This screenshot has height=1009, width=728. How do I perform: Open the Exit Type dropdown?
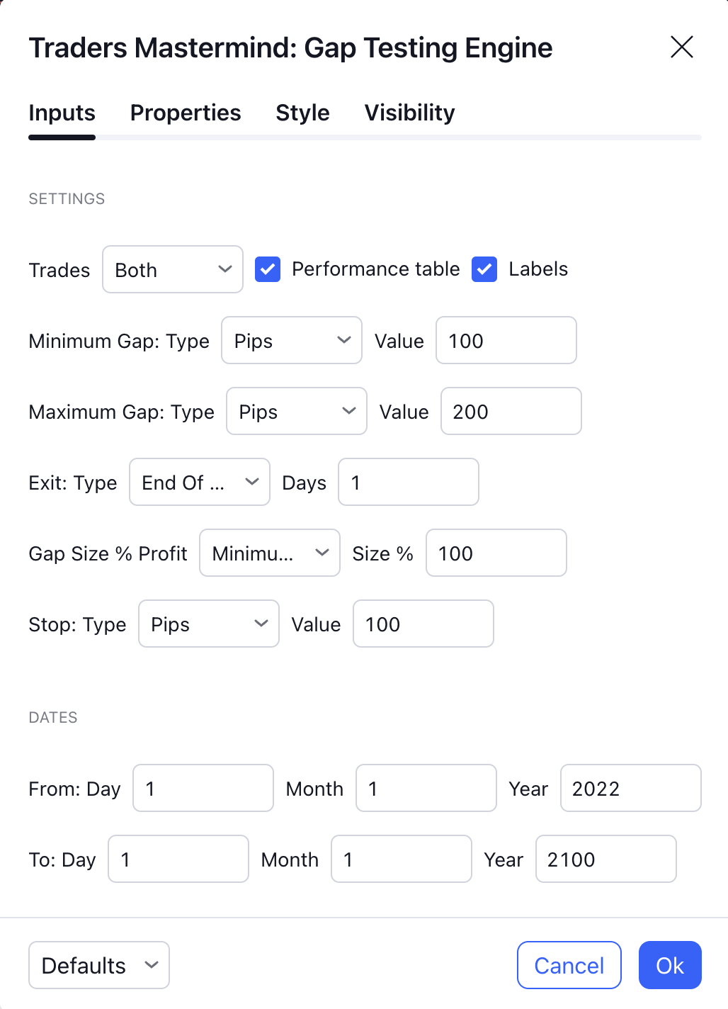pos(199,482)
